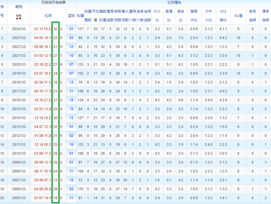Click sequence number 20 in the 序号 column
This screenshot has height=204, width=271.
tap(2, 198)
